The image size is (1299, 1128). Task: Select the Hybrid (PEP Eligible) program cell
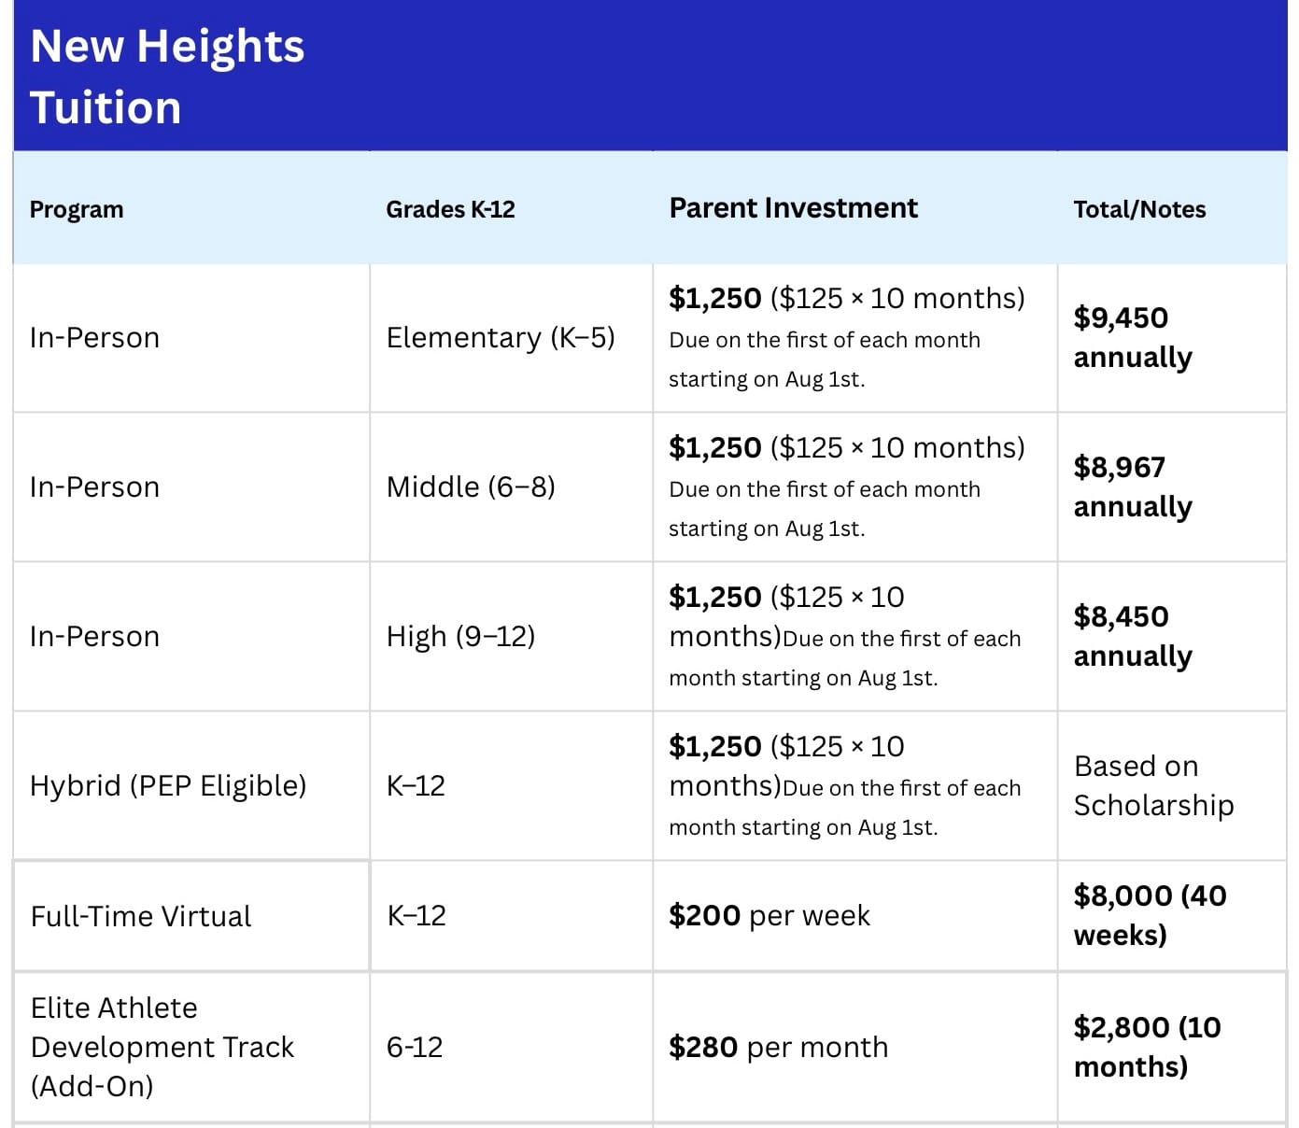point(168,785)
